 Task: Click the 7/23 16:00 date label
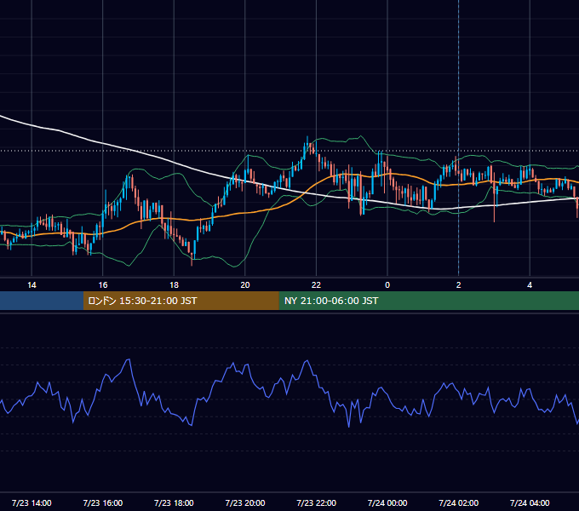pos(103,502)
